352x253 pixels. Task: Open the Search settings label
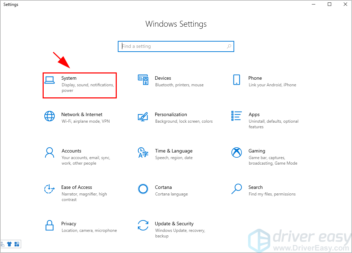(x=255, y=187)
